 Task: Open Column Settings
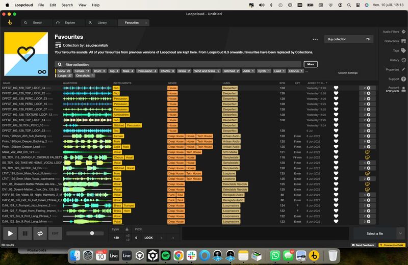click(x=348, y=73)
